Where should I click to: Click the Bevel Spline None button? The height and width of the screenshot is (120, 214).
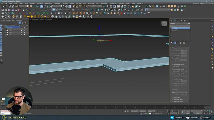(183, 60)
